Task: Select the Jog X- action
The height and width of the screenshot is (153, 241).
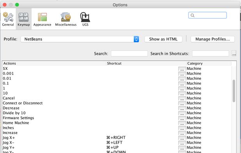Action: [x=9, y=143]
